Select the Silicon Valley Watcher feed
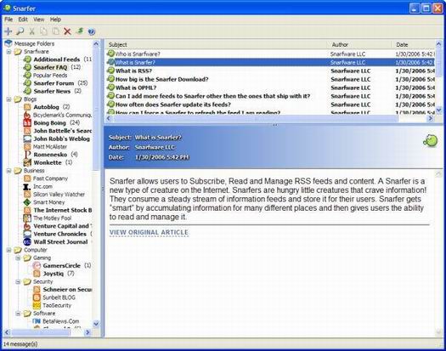Viewport: 446px width, 351px height. point(59,195)
